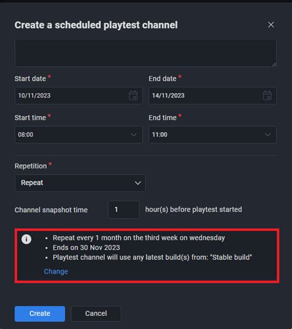
Task: Click the Channel snapshot time label
Action: (51, 210)
